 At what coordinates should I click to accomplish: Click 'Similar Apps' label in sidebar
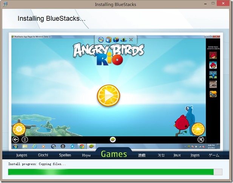[x=213, y=47]
